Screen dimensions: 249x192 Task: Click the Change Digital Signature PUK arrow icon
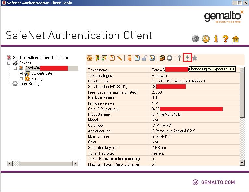coord(187,58)
